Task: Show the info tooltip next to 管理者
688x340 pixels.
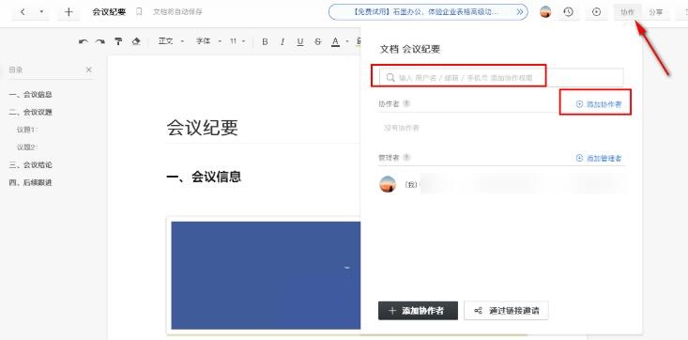Action: coord(406,157)
